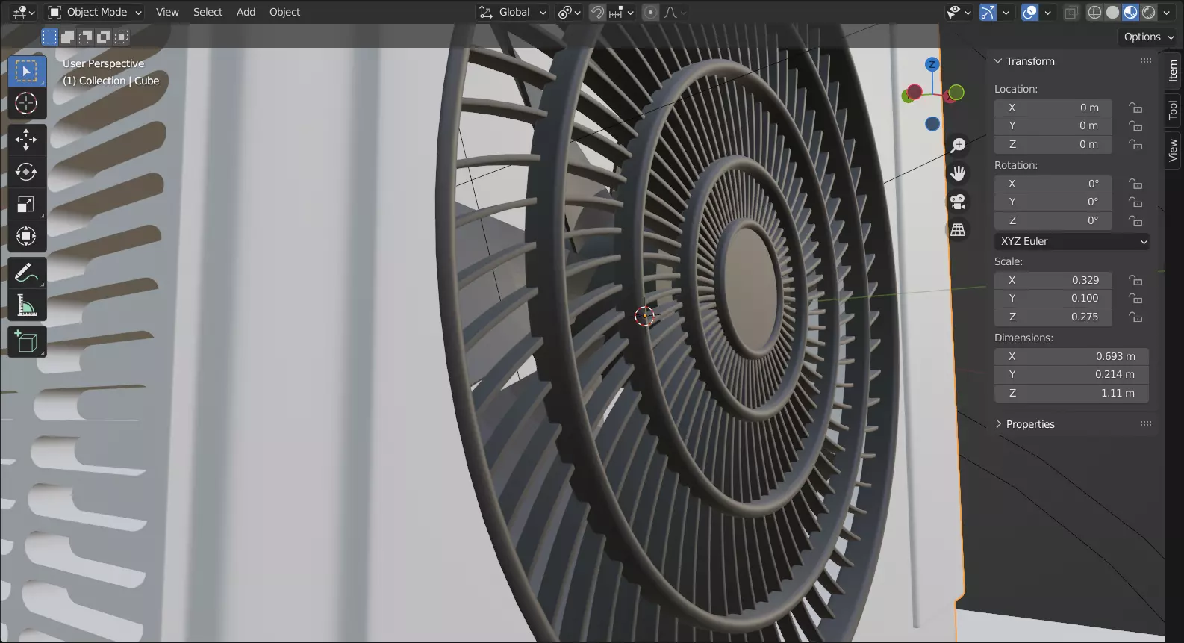Screen dimensions: 1184x643
Task: Choose the extend-selection mode icon
Action: point(67,37)
